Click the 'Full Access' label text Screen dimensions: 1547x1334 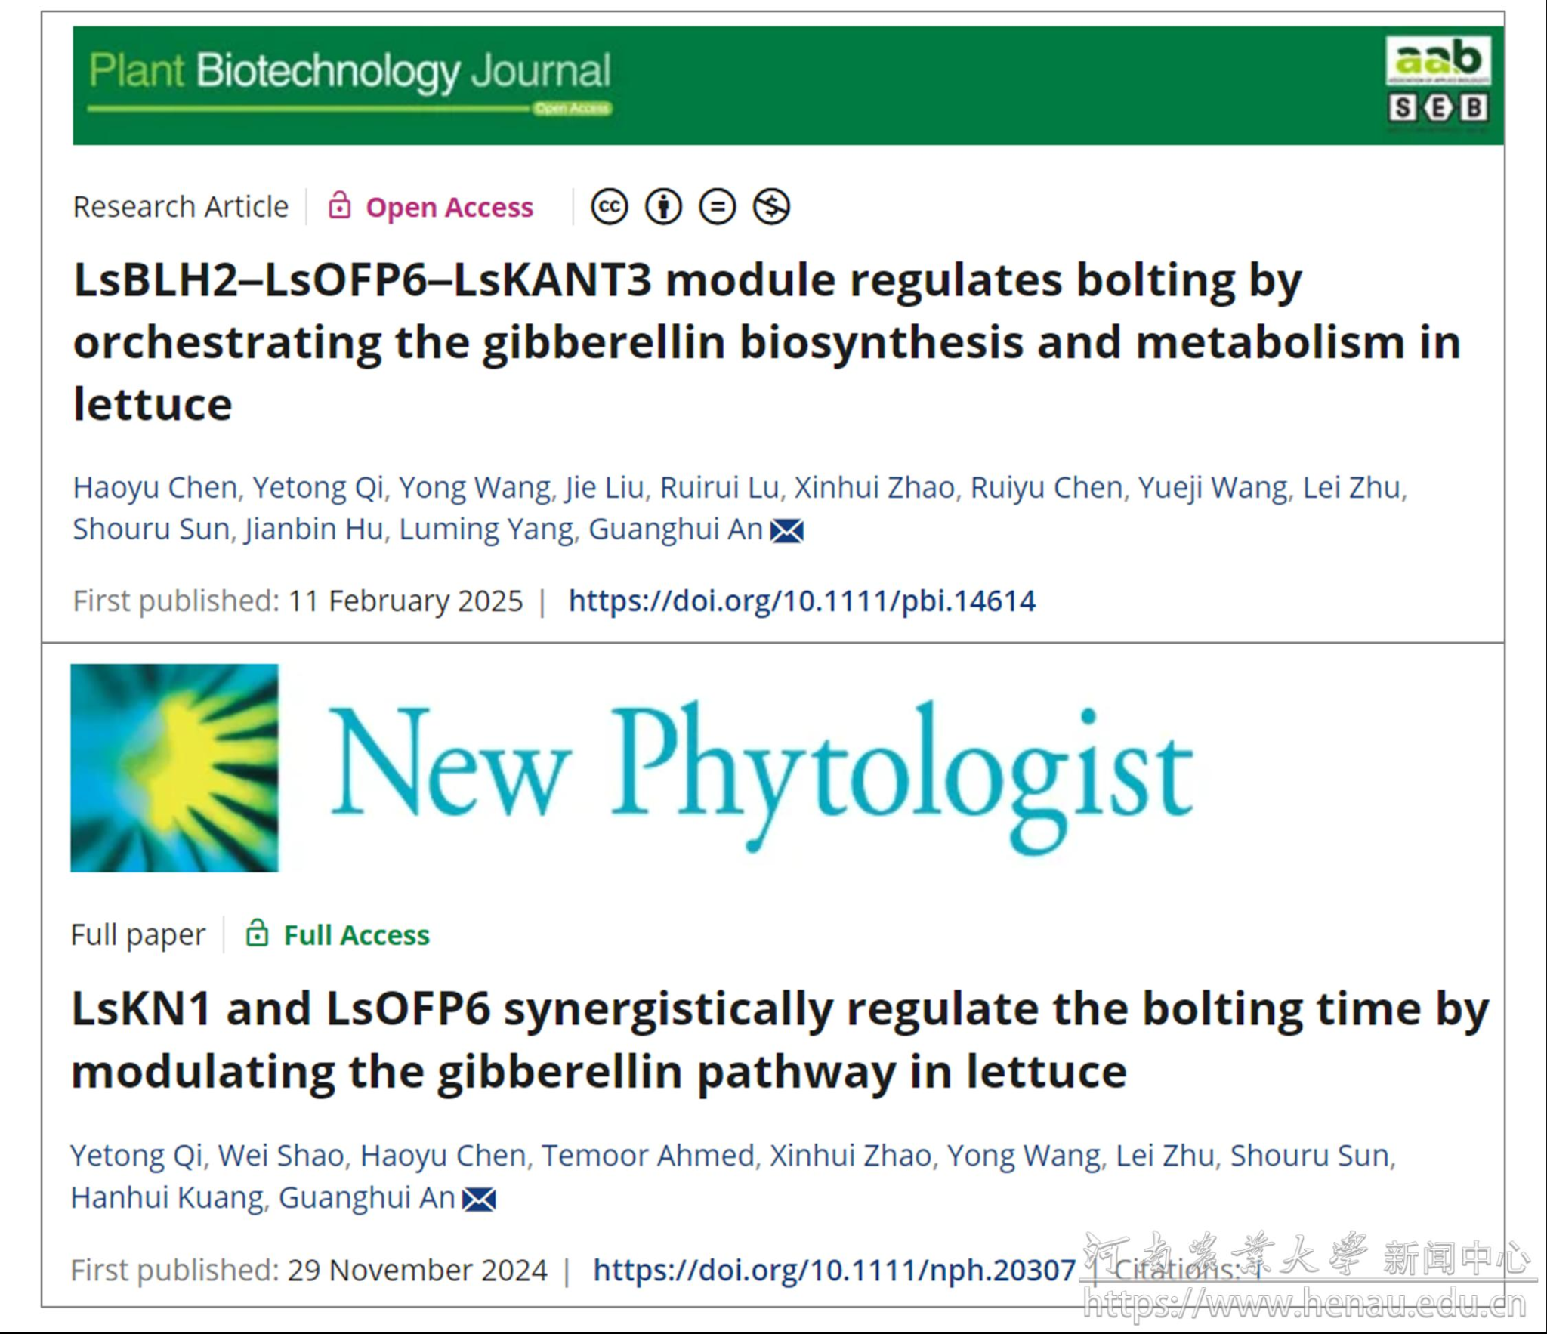pyautogui.click(x=357, y=935)
